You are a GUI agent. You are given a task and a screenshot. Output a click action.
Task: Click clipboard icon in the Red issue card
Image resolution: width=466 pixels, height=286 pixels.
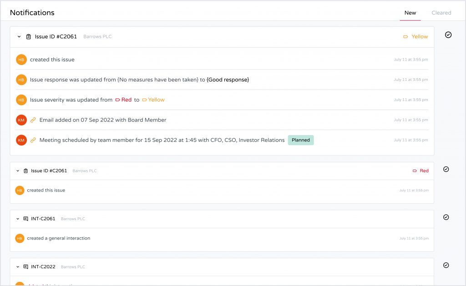coord(26,171)
